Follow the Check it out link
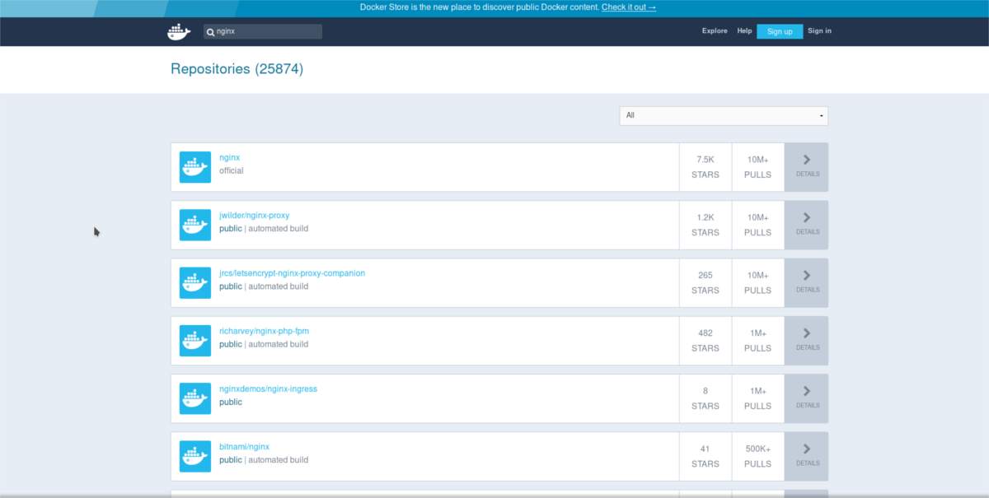 [x=629, y=7]
